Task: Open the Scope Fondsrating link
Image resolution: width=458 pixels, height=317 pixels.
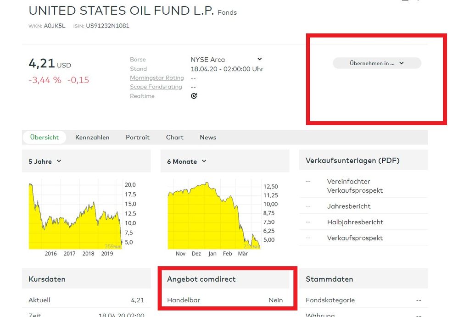Action: coord(156,87)
